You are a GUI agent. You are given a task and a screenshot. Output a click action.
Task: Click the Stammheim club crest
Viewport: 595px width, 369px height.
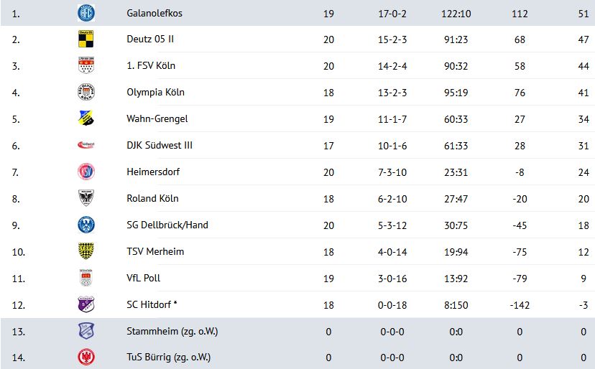(86, 331)
